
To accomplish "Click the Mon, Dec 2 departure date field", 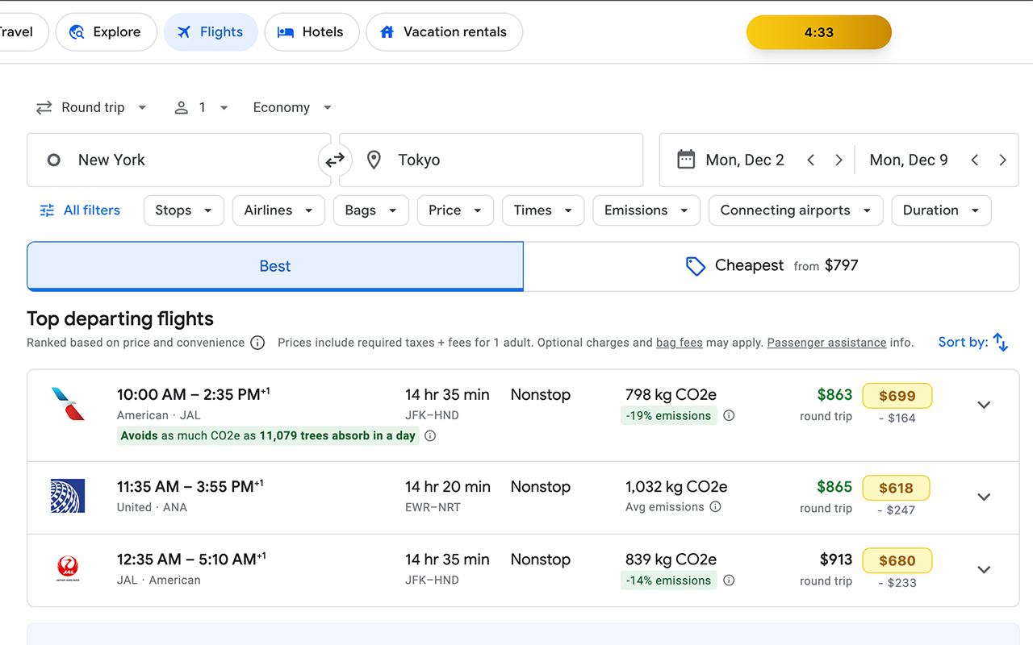I will click(745, 160).
